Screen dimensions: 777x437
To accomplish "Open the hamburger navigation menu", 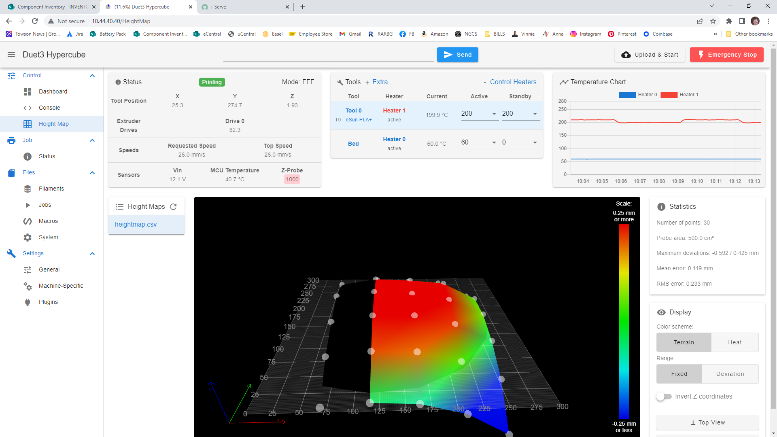I will (11, 55).
